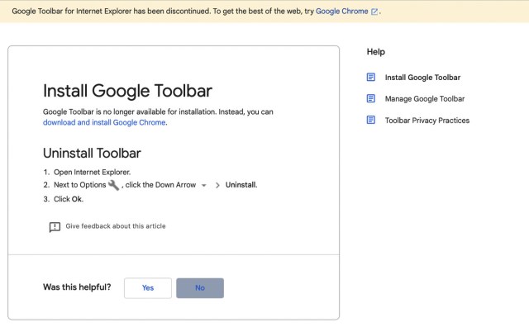Screen dimensions: 529x327
Task: Click document icon beside Toolbar Privacy Practices
Action: (371, 120)
